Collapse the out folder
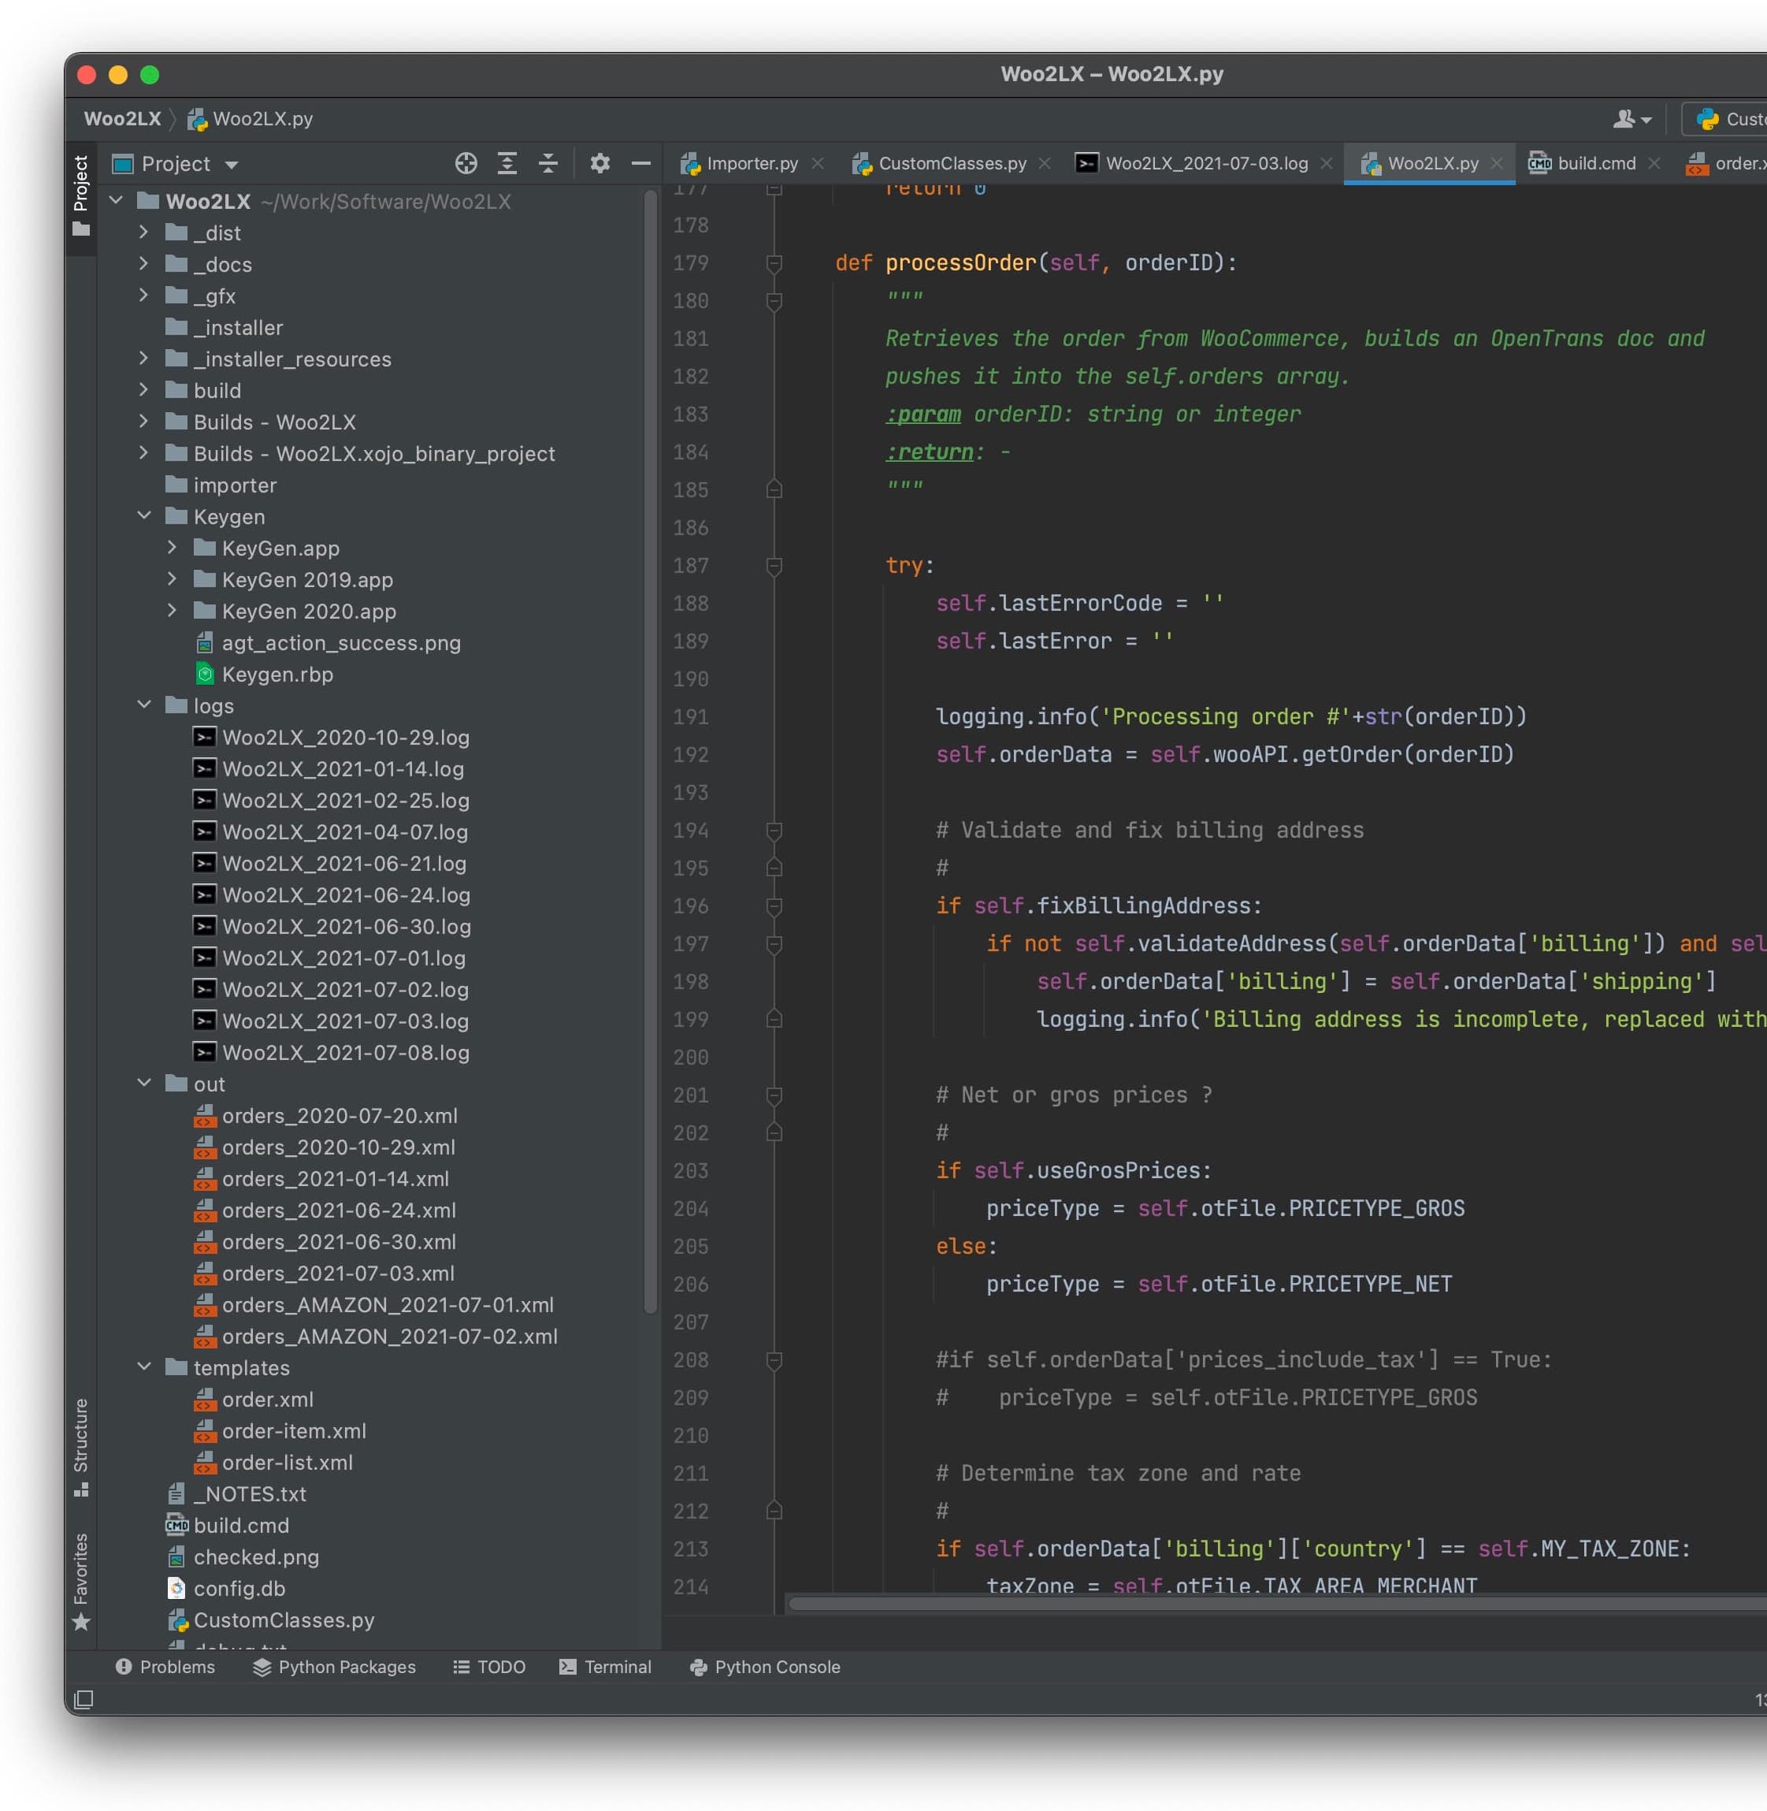 144,1084
